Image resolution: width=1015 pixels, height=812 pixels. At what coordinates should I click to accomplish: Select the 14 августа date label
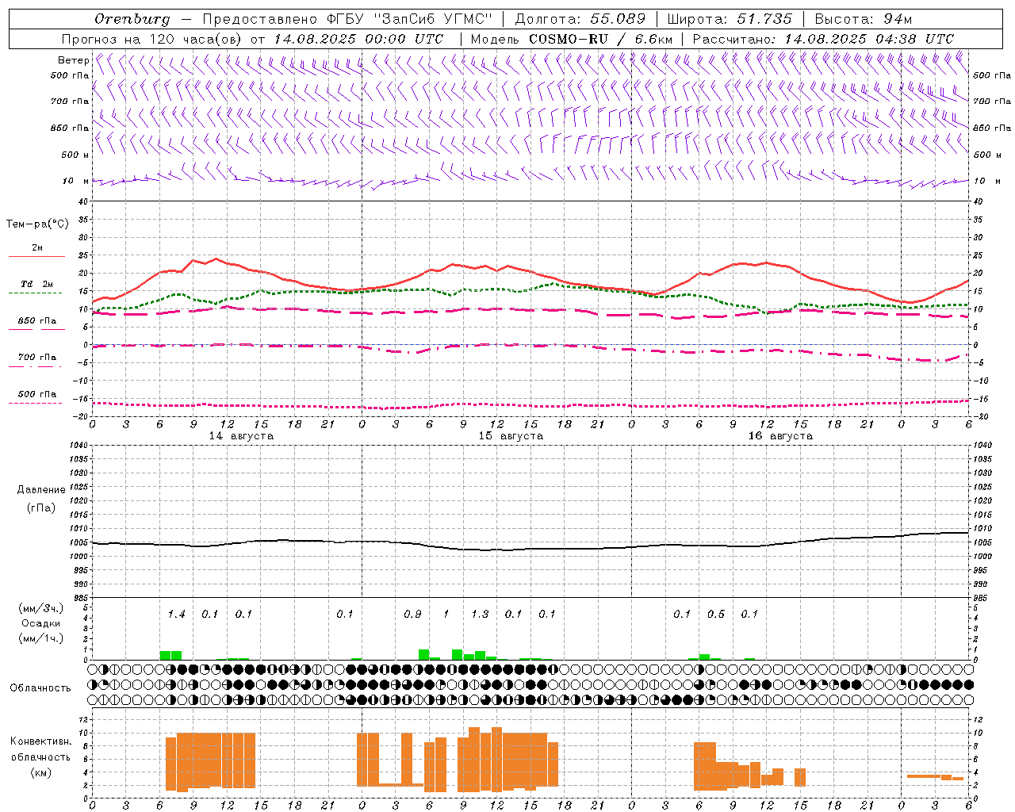241,436
